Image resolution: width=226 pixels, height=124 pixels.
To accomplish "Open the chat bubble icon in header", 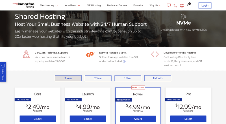I will click(169, 5).
